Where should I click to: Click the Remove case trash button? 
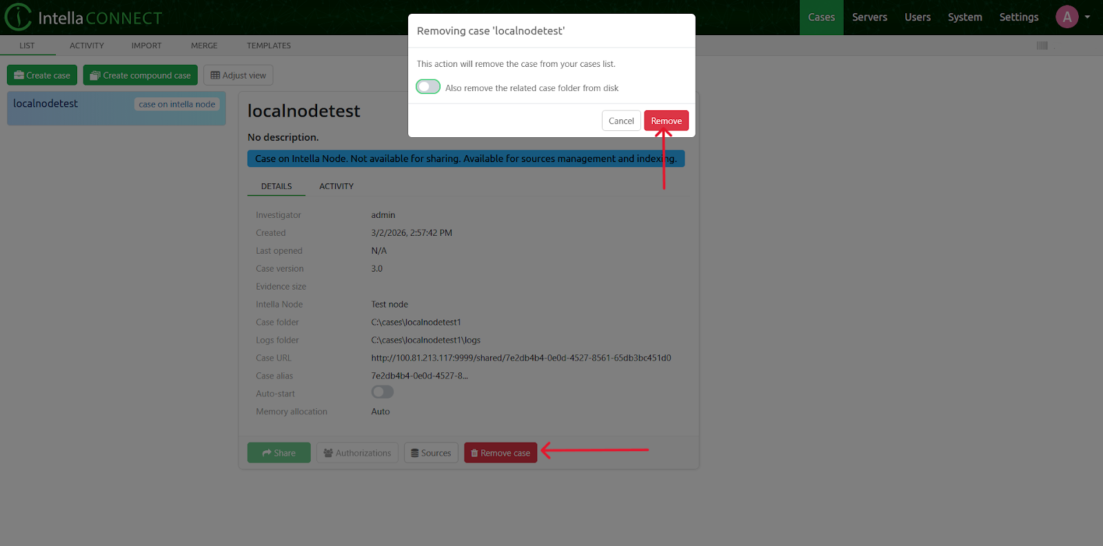click(x=500, y=453)
